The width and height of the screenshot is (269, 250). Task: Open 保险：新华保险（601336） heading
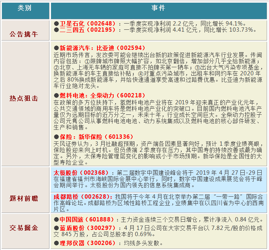point(96,137)
